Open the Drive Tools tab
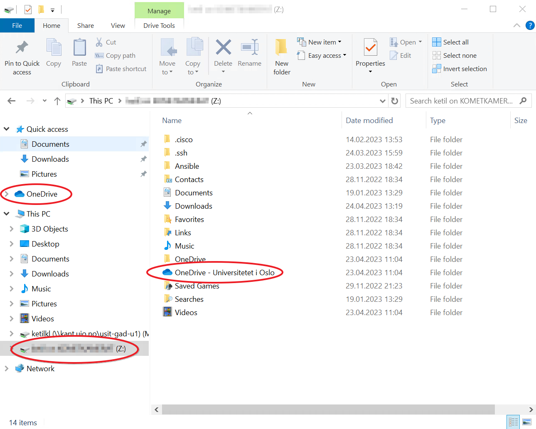The width and height of the screenshot is (536, 429). 159,25
